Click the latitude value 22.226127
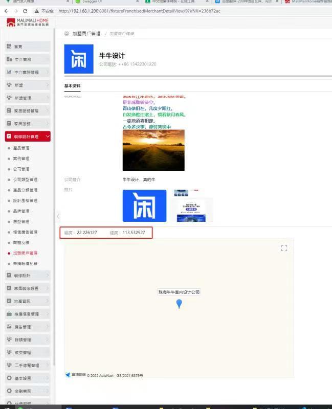Image resolution: width=332 pixels, height=409 pixels. click(x=86, y=233)
